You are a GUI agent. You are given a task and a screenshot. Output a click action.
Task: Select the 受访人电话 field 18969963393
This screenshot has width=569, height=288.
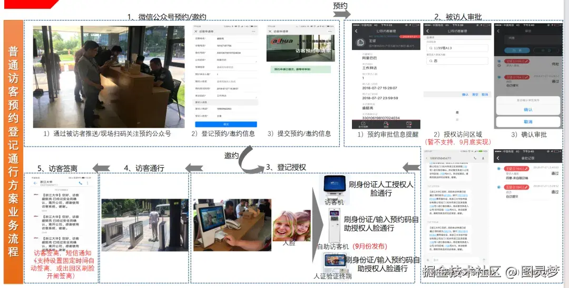(x=225, y=109)
